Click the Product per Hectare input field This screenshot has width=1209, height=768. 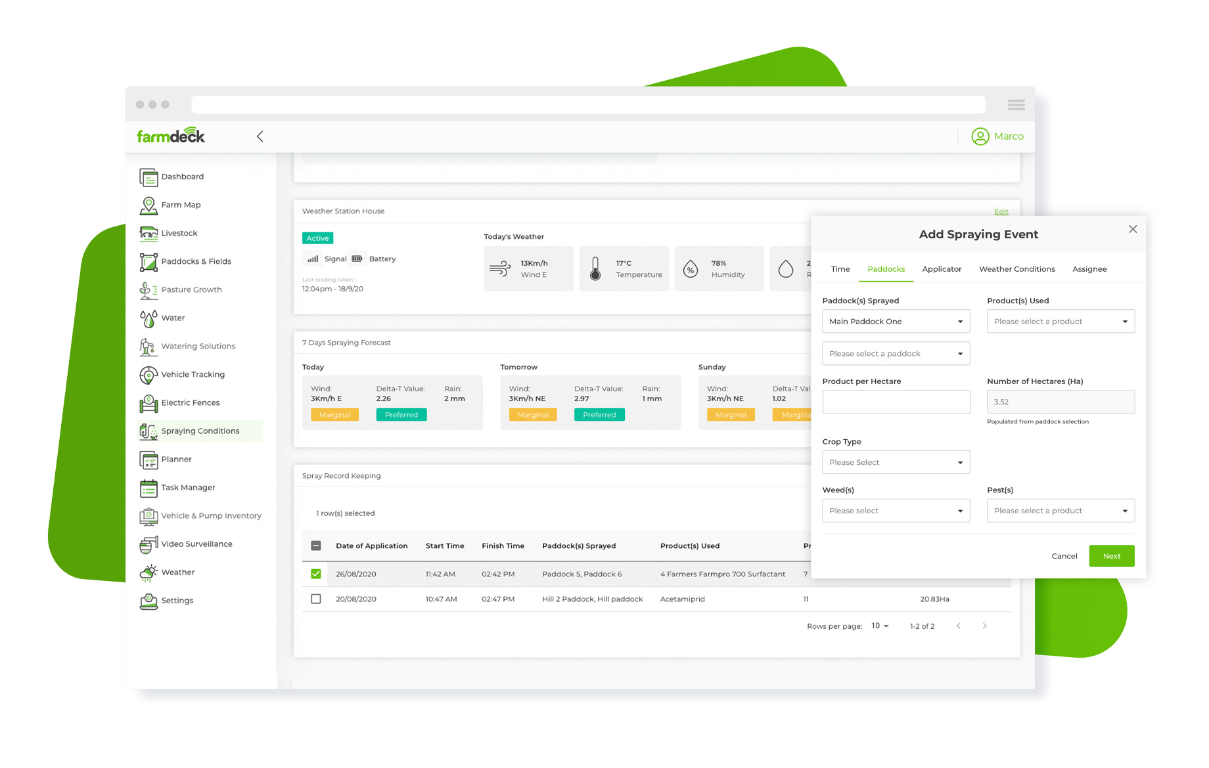pyautogui.click(x=896, y=402)
